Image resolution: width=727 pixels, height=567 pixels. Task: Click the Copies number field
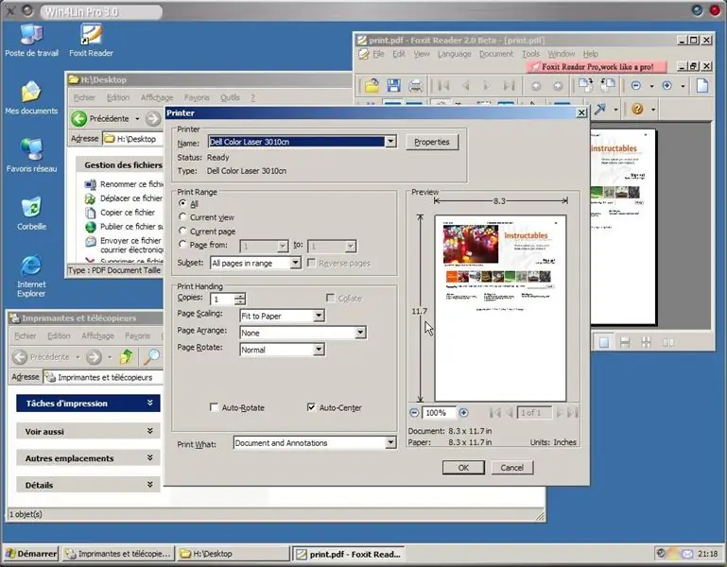tap(222, 299)
